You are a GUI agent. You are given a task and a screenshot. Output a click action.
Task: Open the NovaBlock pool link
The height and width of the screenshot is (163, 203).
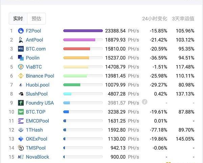pos(37,157)
